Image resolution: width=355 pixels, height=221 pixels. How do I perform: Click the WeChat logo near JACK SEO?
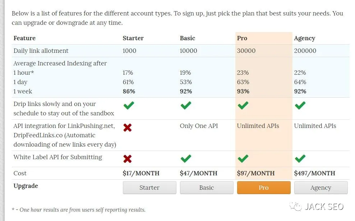click(x=296, y=207)
